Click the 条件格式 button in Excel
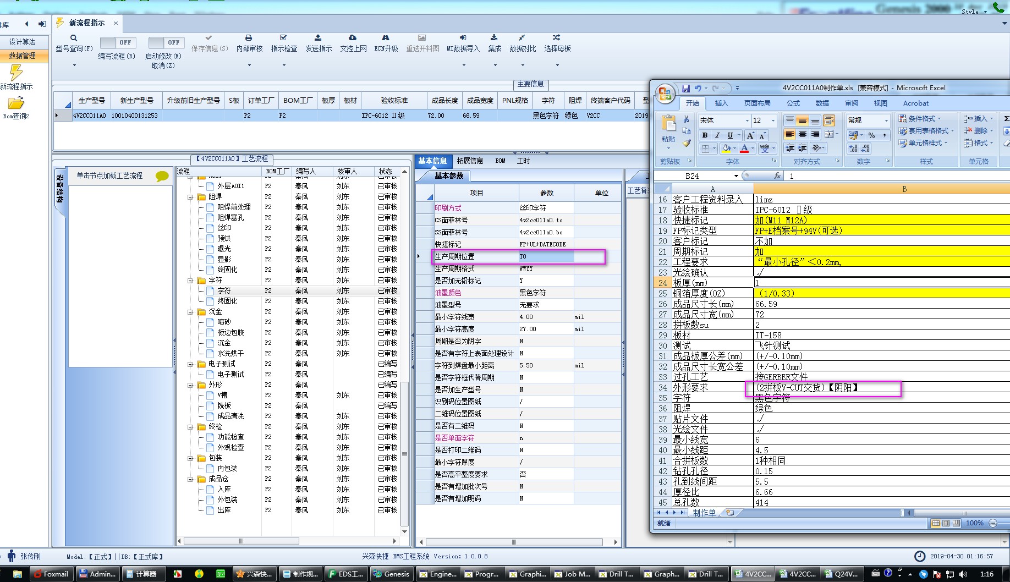1010x582 pixels. click(x=920, y=119)
